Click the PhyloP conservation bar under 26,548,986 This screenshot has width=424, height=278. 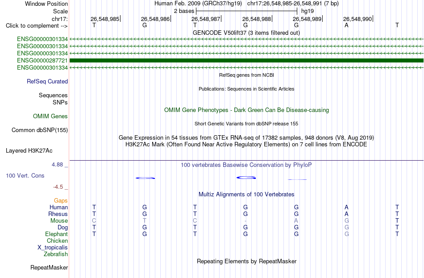pos(145,178)
